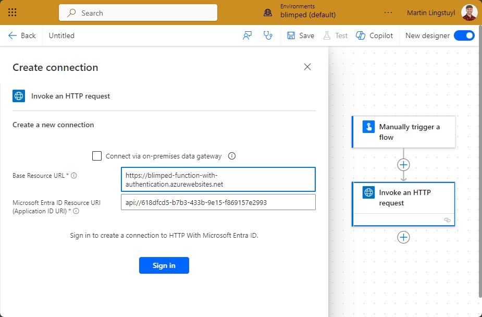482x317 pixels.
Task: Click Invoke an HTTP request panel title
Action: point(70,96)
